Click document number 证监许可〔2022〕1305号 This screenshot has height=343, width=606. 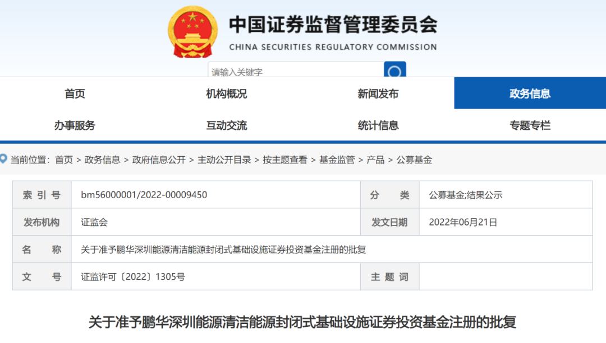pyautogui.click(x=133, y=277)
